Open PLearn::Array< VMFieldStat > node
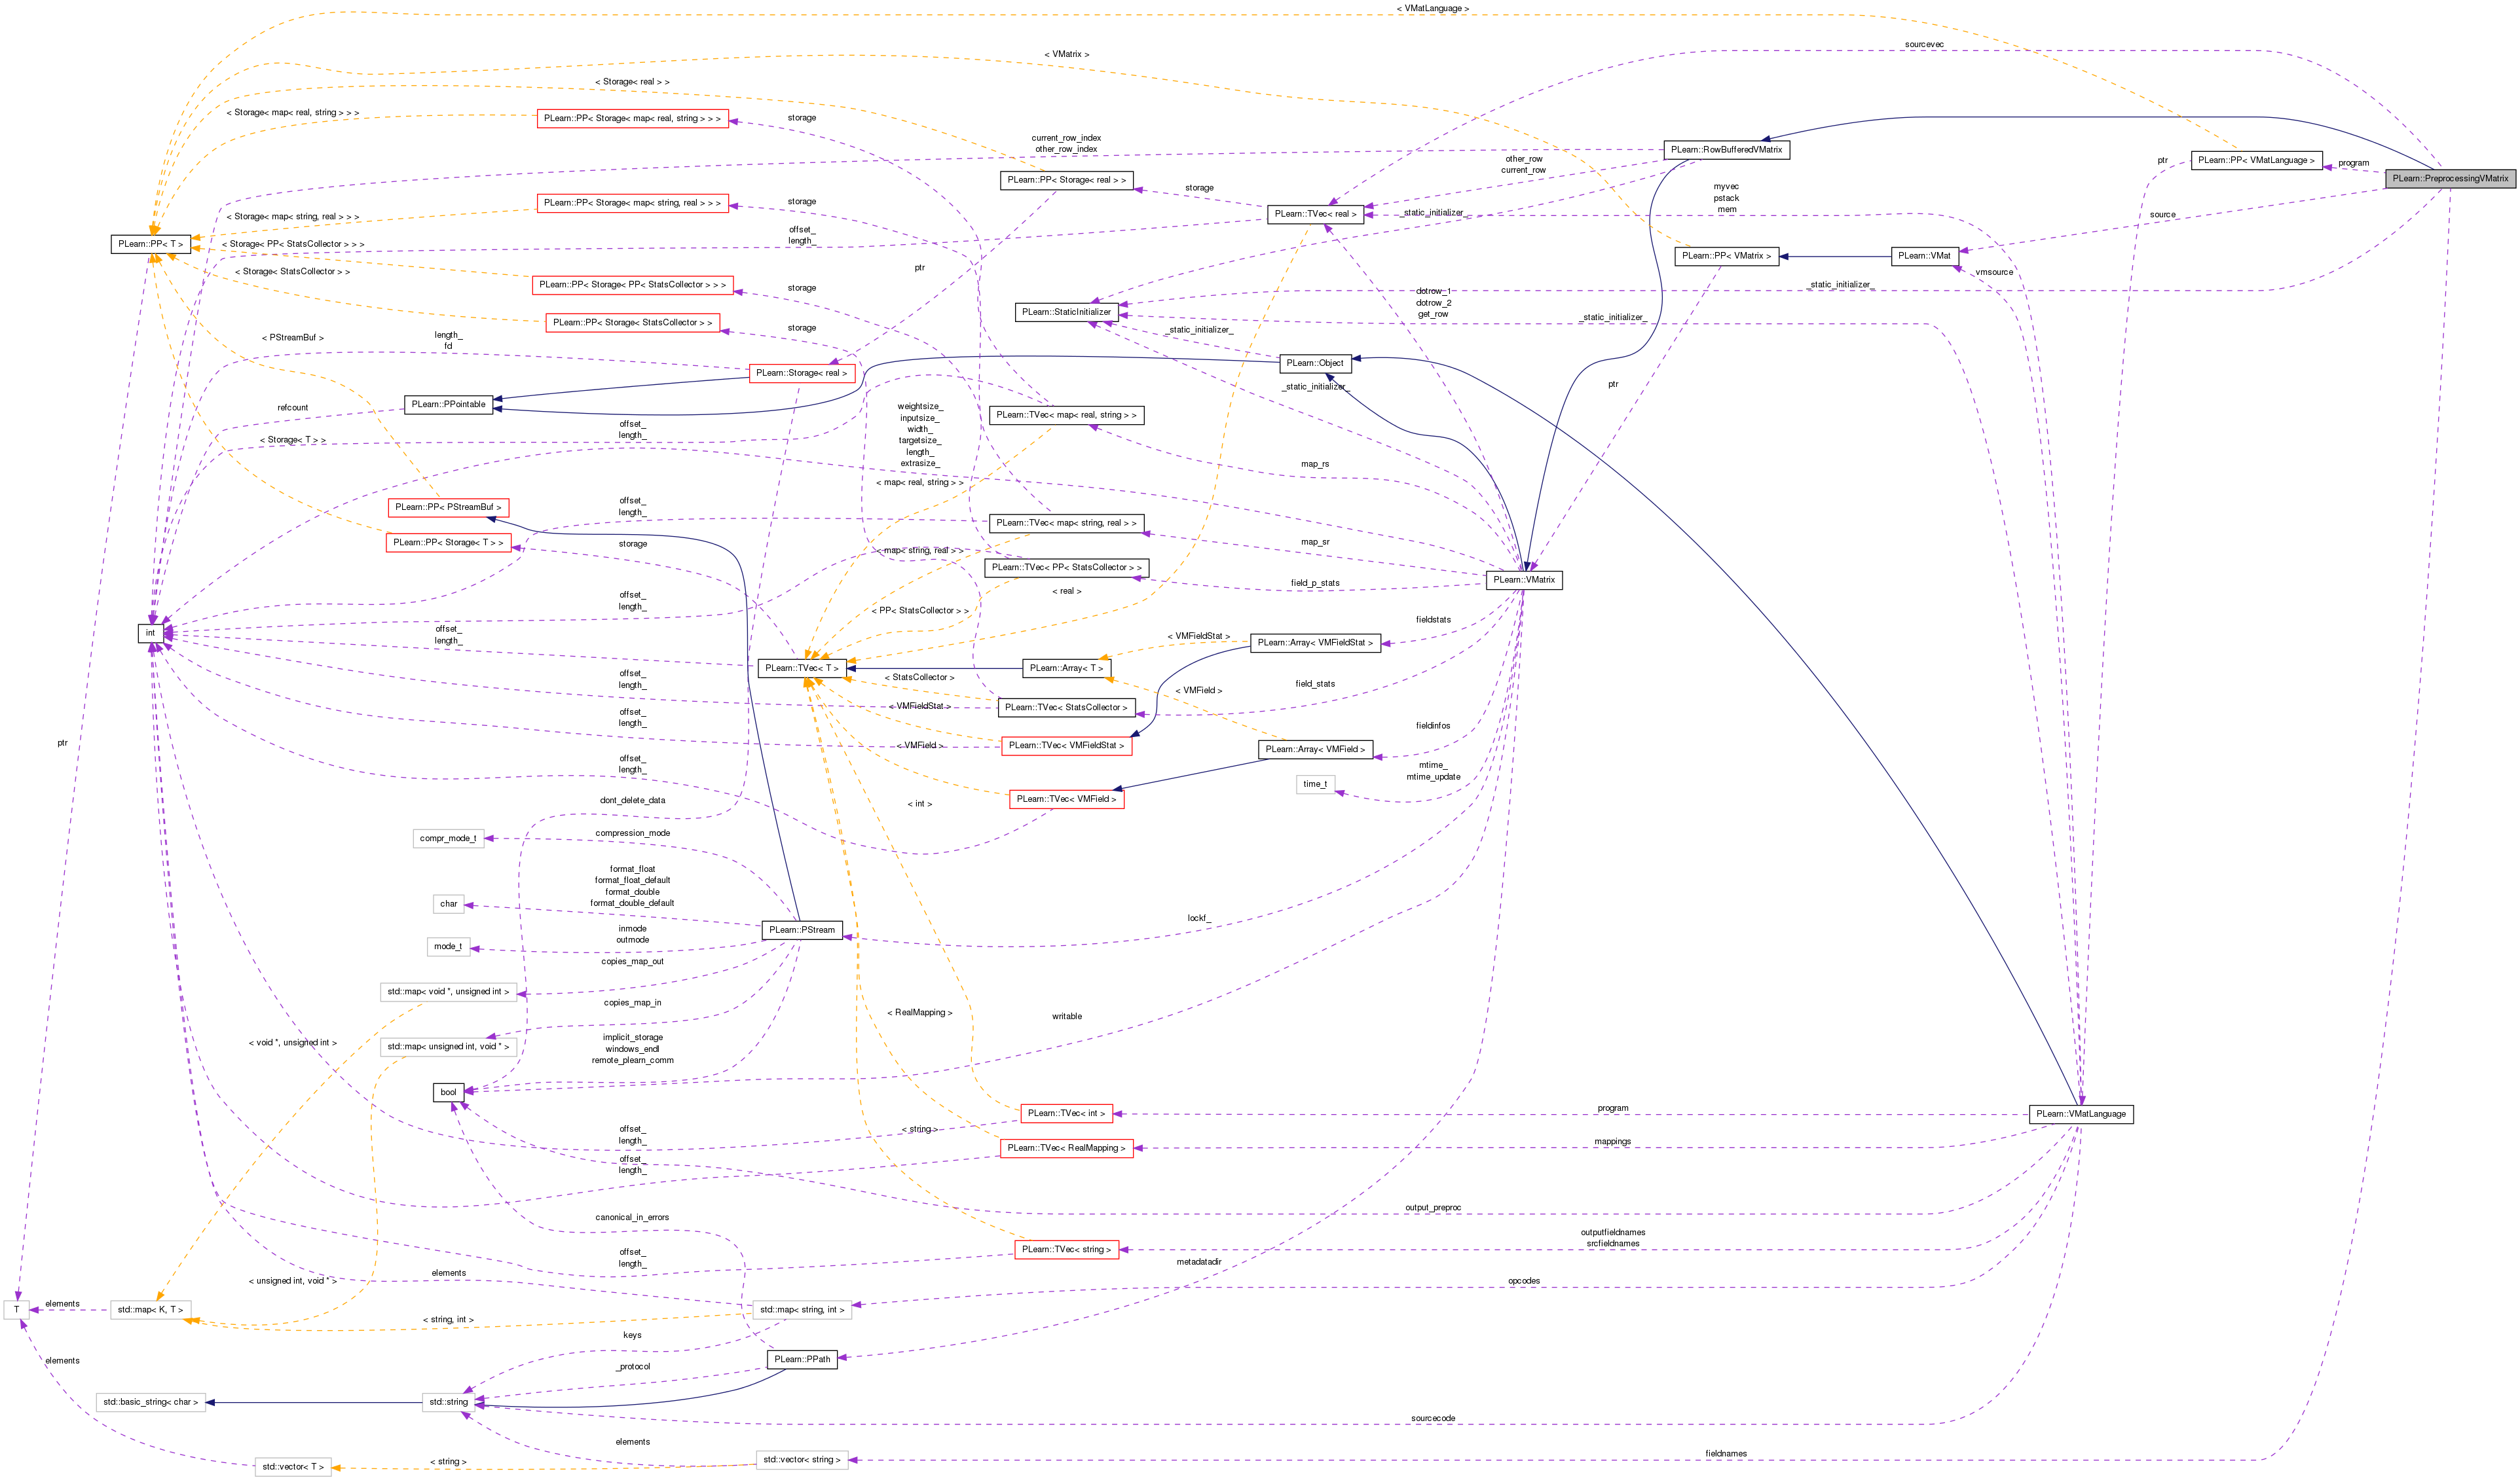The height and width of the screenshot is (1480, 2520). click(x=1315, y=643)
